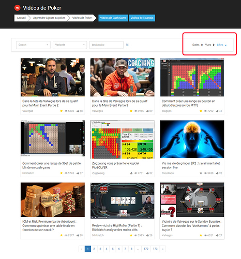Open PioSOLVER software thumbnail
Viewport: 241px width, 259px height.
pos(122,139)
